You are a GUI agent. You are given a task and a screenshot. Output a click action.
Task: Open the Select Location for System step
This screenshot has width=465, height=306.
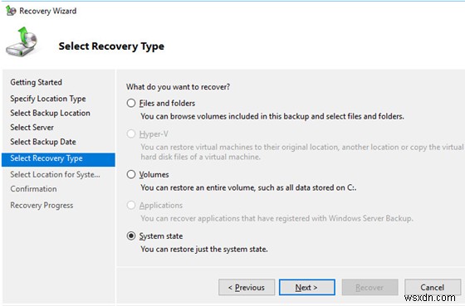tap(55, 174)
